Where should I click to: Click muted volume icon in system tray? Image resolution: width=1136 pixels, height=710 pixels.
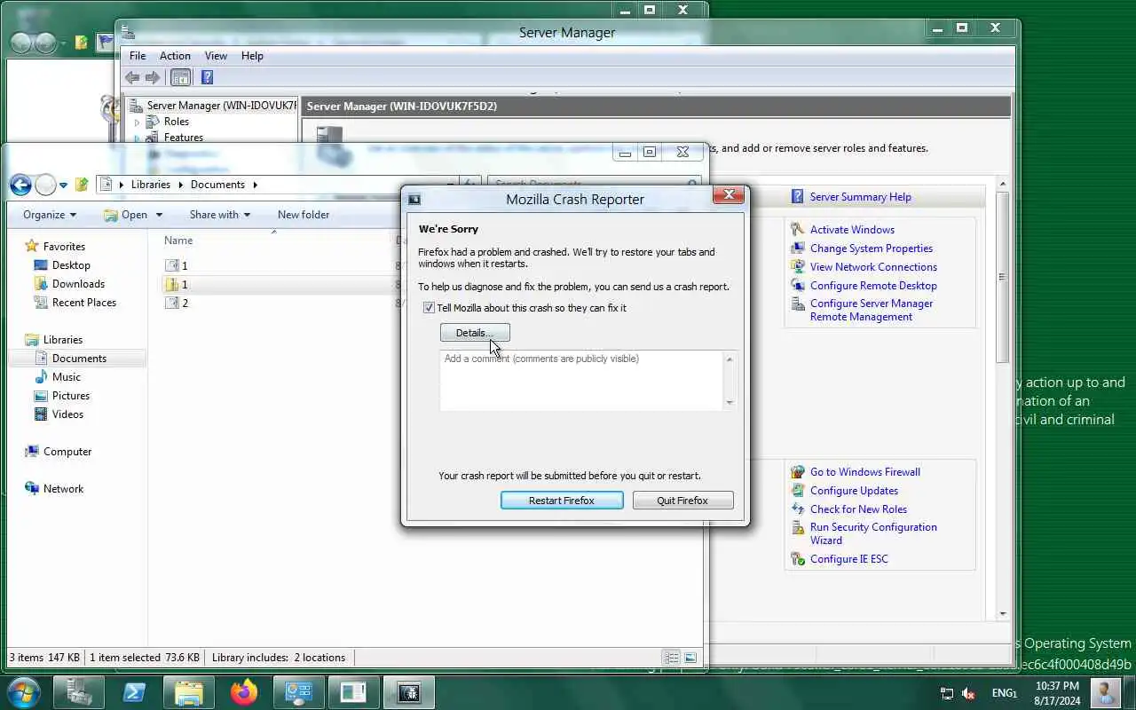pos(969,693)
